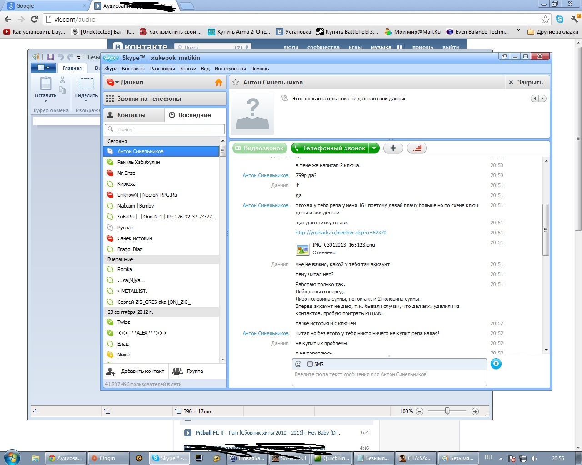This screenshot has height=465, width=582.
Task: Expand Chrome bookmarks overflow chevron
Action: tap(518, 30)
